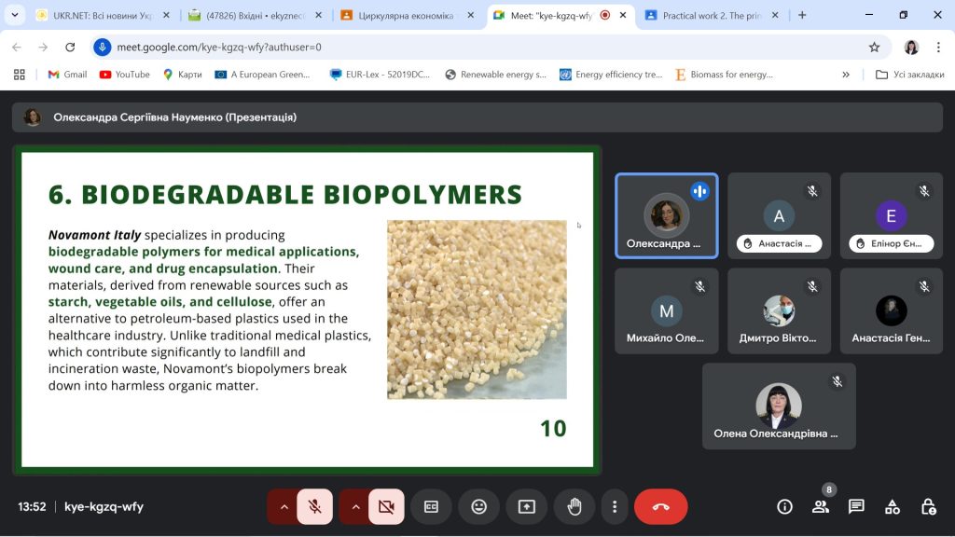Show meeting details info icon
Viewport: 955px width, 537px height.
click(x=784, y=507)
